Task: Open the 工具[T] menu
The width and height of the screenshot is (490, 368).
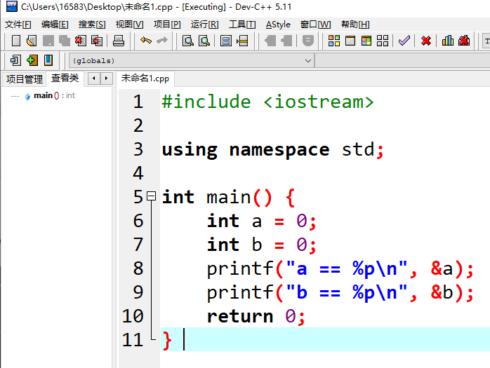Action: (242, 25)
